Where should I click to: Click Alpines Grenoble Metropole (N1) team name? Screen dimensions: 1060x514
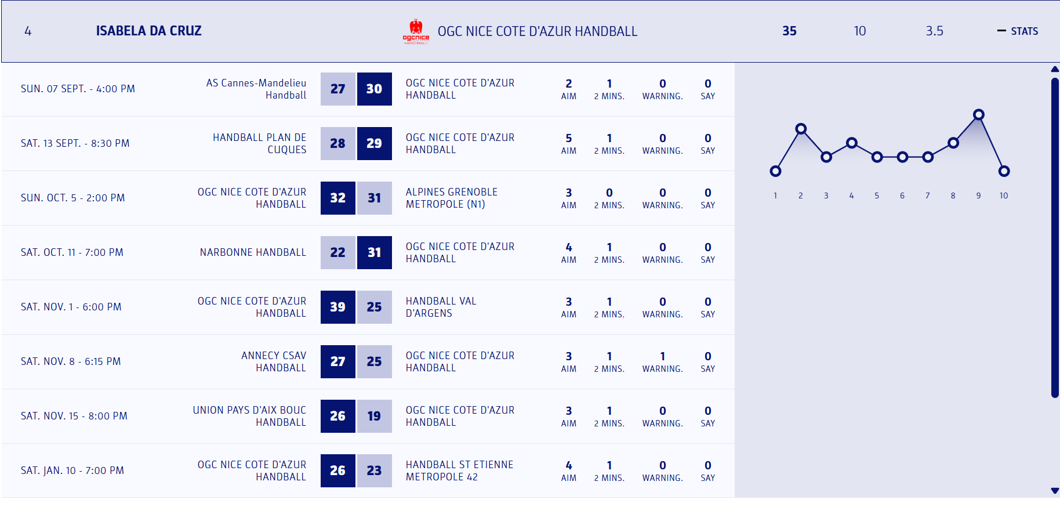(x=451, y=198)
